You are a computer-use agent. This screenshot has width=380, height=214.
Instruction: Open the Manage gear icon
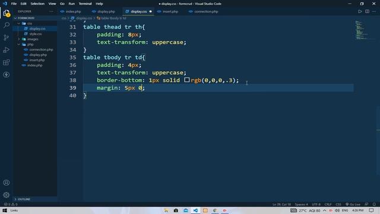click(x=7, y=195)
